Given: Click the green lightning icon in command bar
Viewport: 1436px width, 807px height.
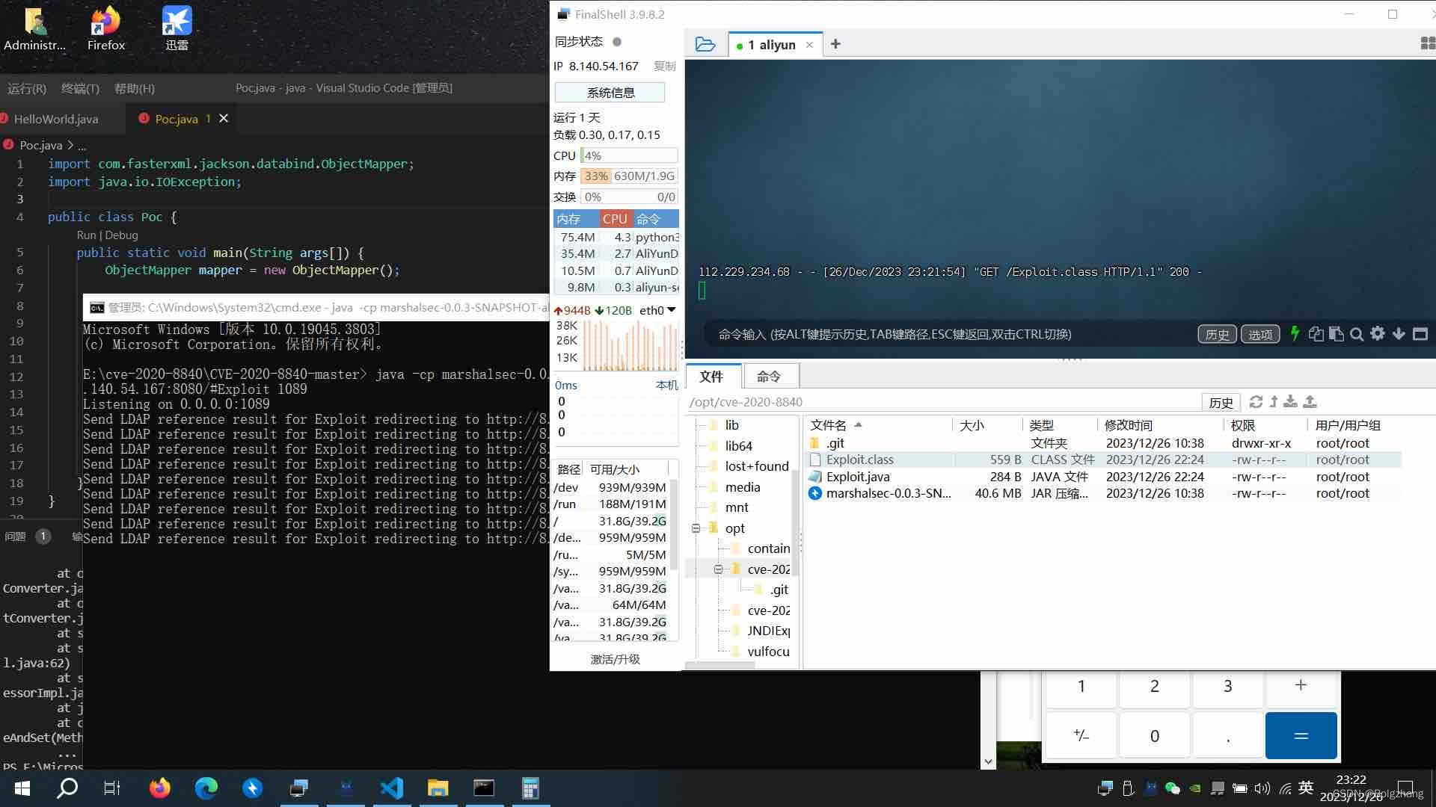Looking at the screenshot, I should click(x=1295, y=334).
